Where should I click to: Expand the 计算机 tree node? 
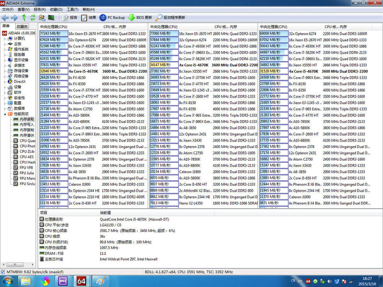point(5,38)
